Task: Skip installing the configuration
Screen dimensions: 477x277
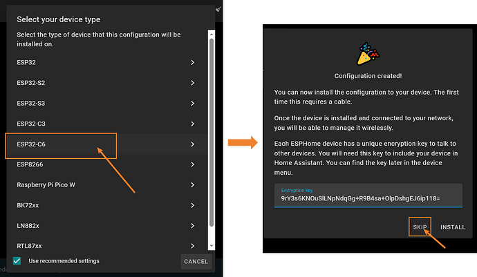Action: click(x=420, y=227)
